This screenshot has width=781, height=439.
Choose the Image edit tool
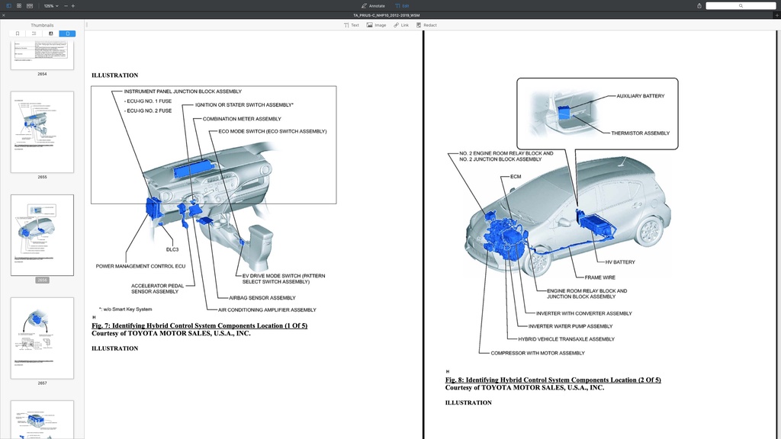point(377,25)
